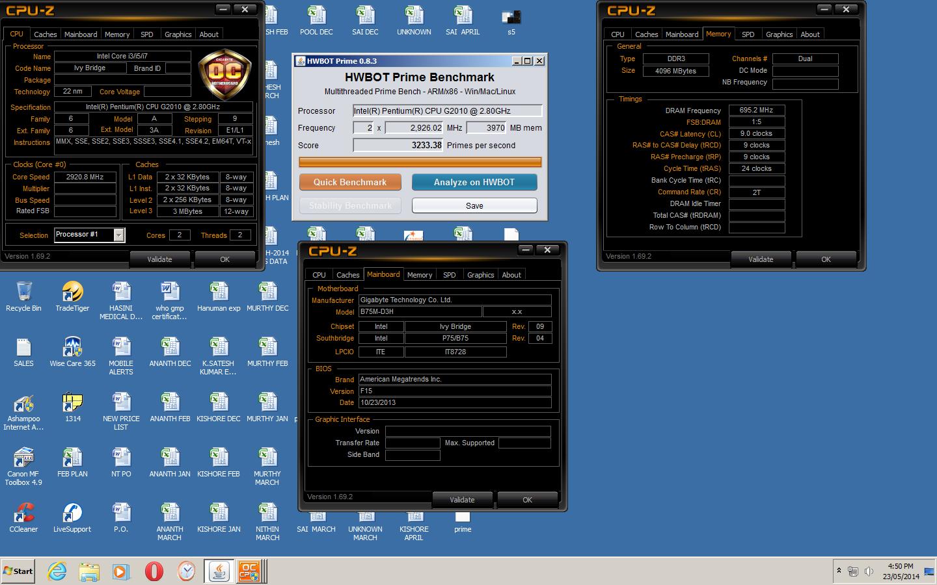Image resolution: width=937 pixels, height=585 pixels.
Task: Click the B75M-D3H model field
Action: (420, 311)
